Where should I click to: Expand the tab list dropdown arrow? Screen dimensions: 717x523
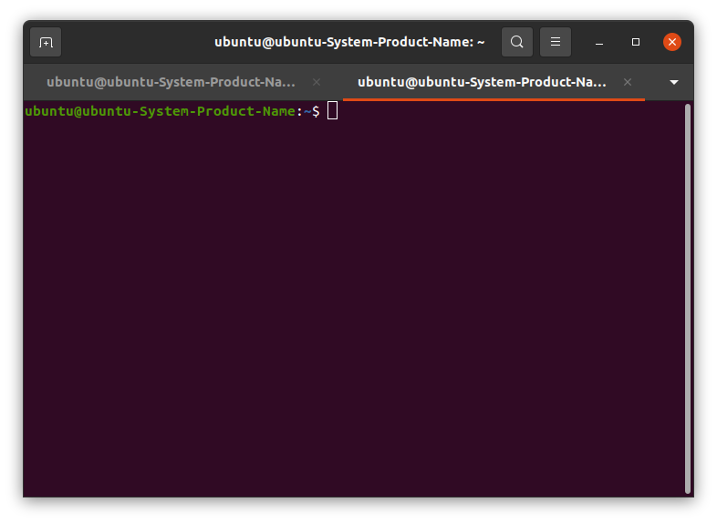[673, 83]
